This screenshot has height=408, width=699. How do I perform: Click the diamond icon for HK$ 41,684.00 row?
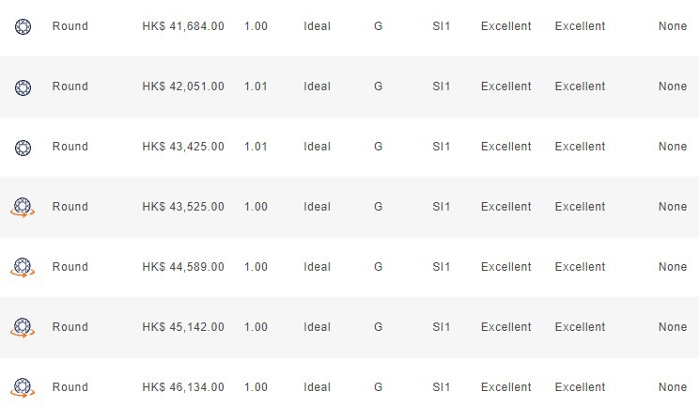(23, 26)
